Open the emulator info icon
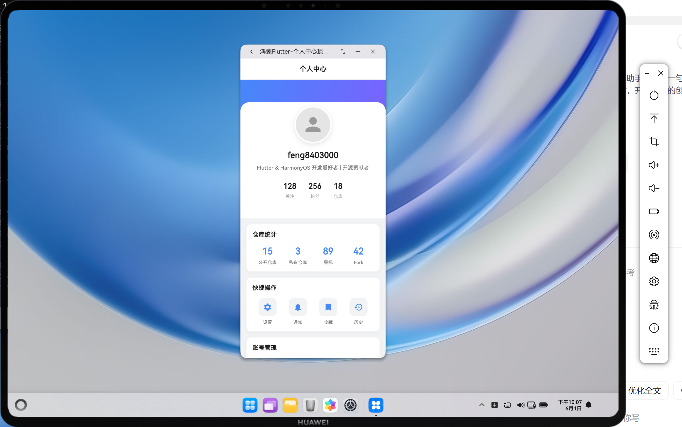 [654, 328]
